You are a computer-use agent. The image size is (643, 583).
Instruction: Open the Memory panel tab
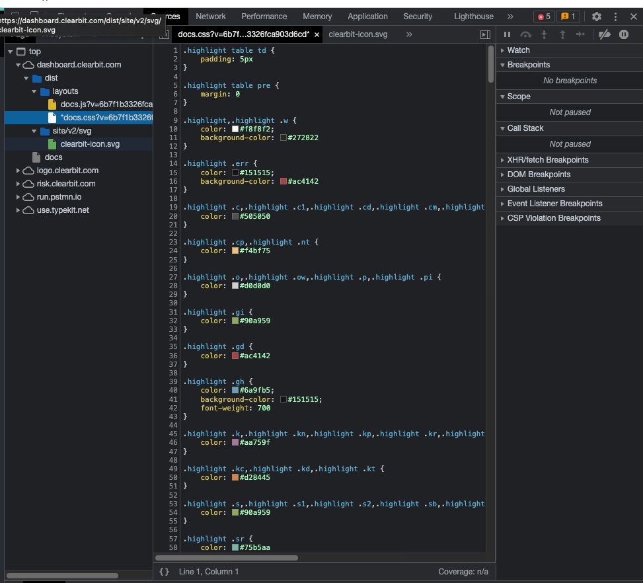(317, 17)
